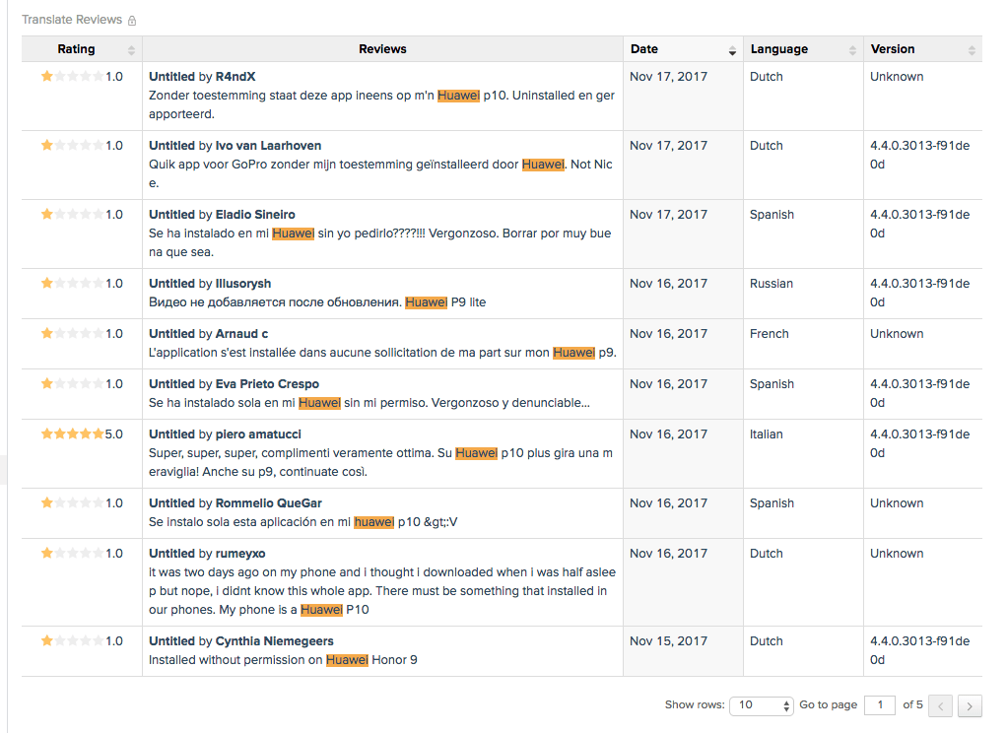The image size is (1007, 733).
Task: Open the review from Cynthia Niemegeers
Action: (274, 641)
